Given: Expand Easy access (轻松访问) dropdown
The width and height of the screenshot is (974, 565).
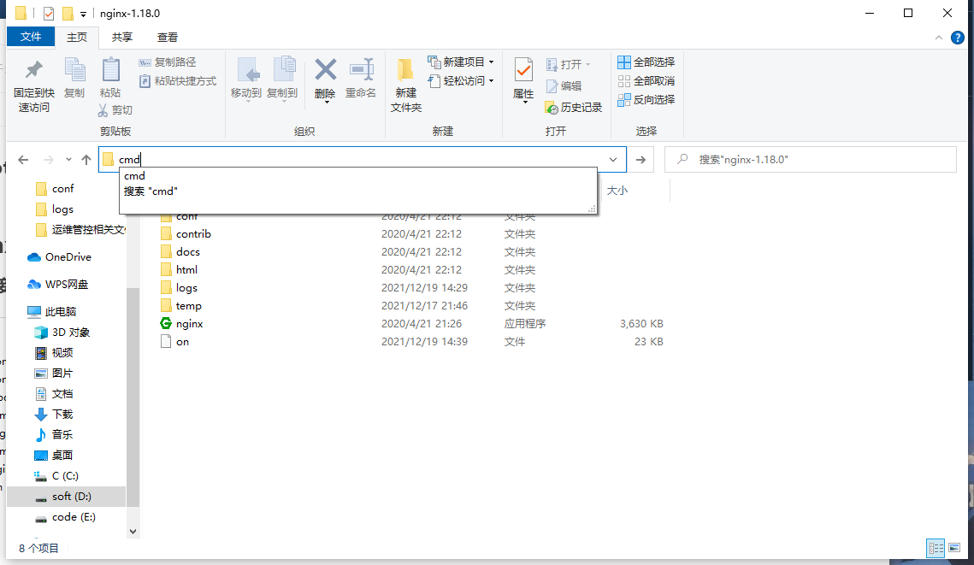Looking at the screenshot, I should click(492, 80).
